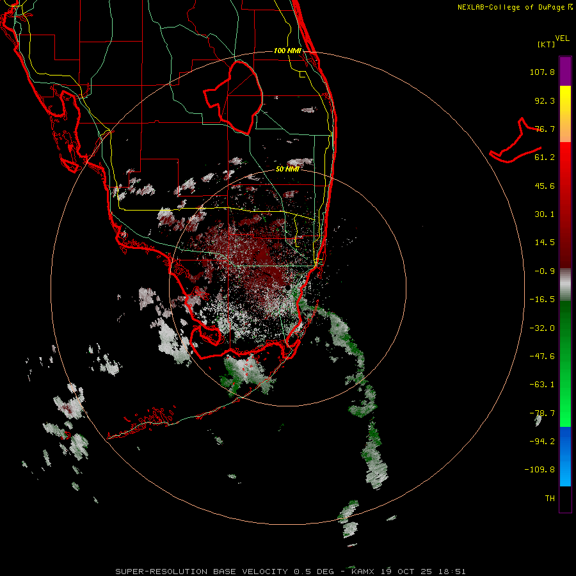The image size is (576, 576).
Task: Select the 76.7 scale value
Action: (x=545, y=129)
